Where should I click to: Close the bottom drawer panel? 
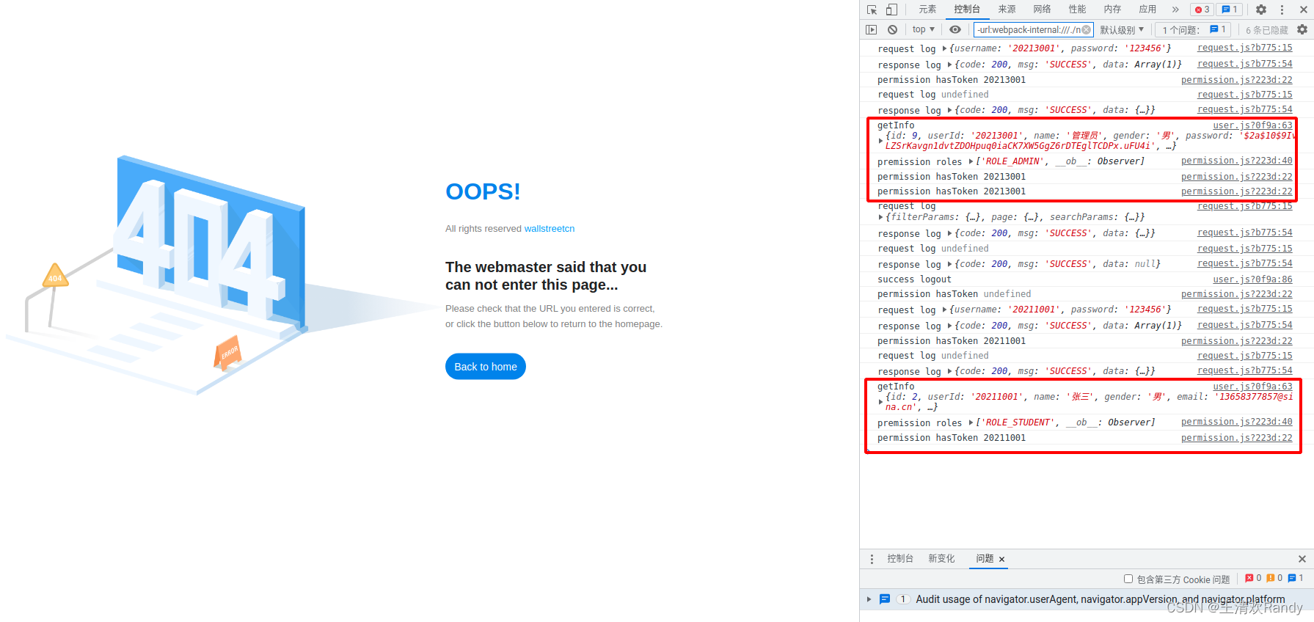(1302, 559)
